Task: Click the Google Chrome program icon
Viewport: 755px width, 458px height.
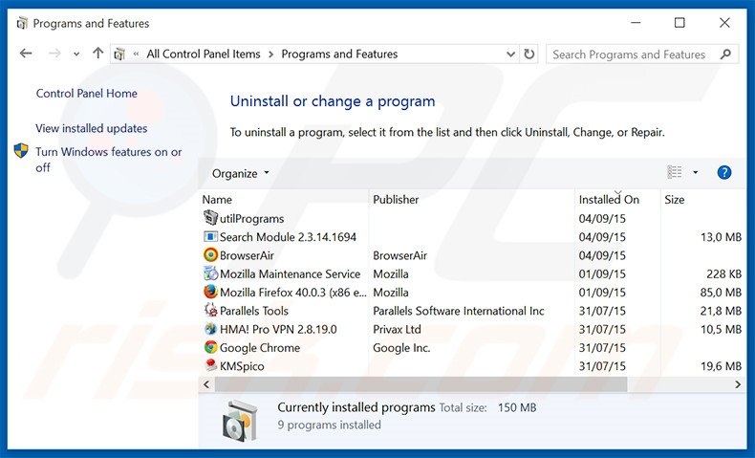Action: click(210, 347)
